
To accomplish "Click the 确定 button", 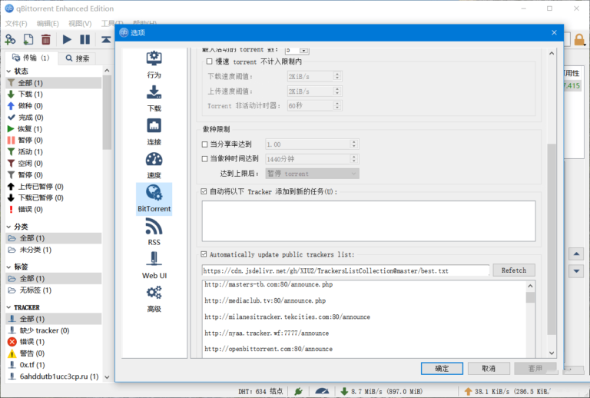I will point(442,368).
